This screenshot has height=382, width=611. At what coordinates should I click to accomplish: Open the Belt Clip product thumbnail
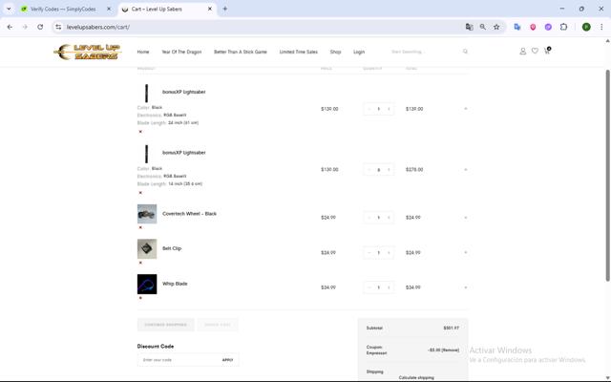point(147,248)
